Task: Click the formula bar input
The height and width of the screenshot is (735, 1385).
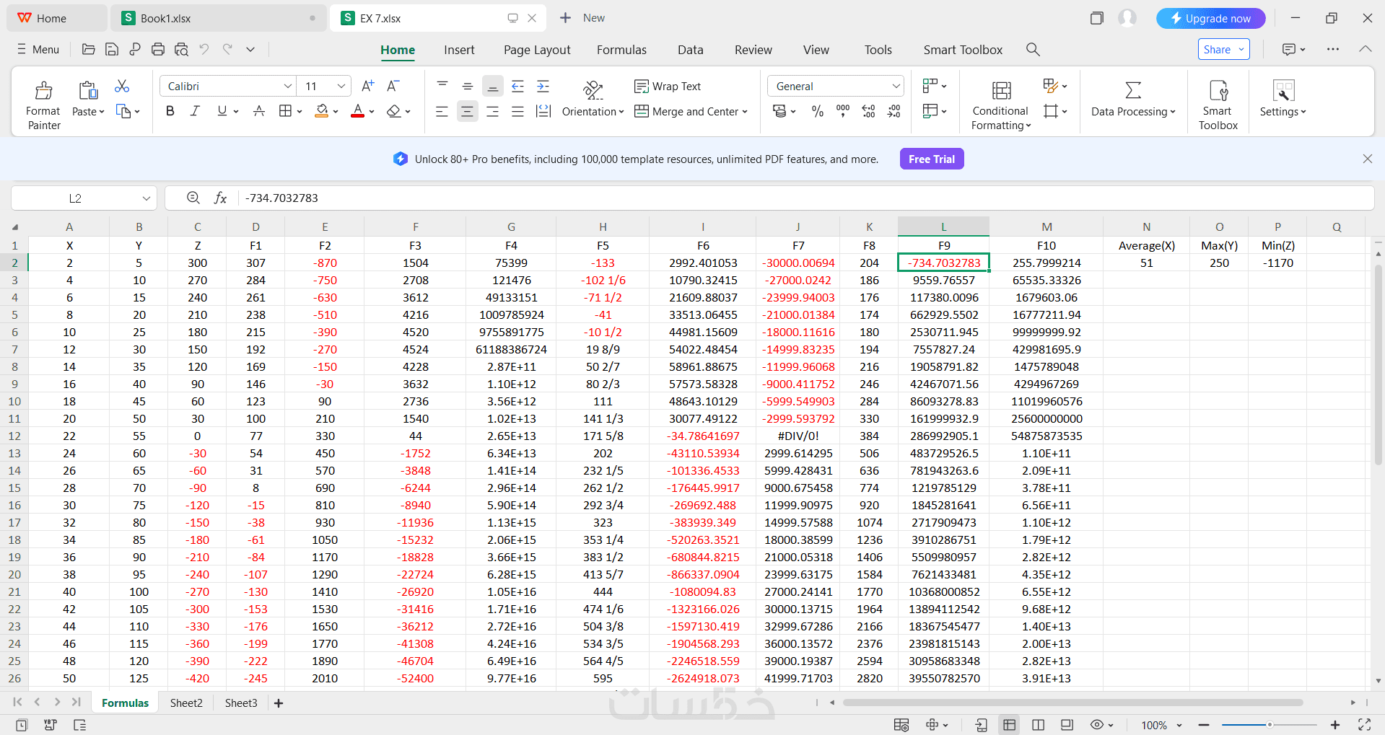Action: pyautogui.click(x=805, y=198)
